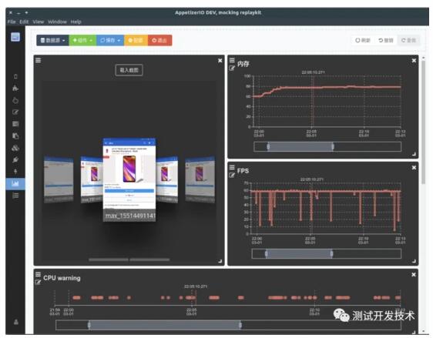The image size is (433, 338).
Task: Select the chart view icon in sidebar
Action: [x=15, y=184]
